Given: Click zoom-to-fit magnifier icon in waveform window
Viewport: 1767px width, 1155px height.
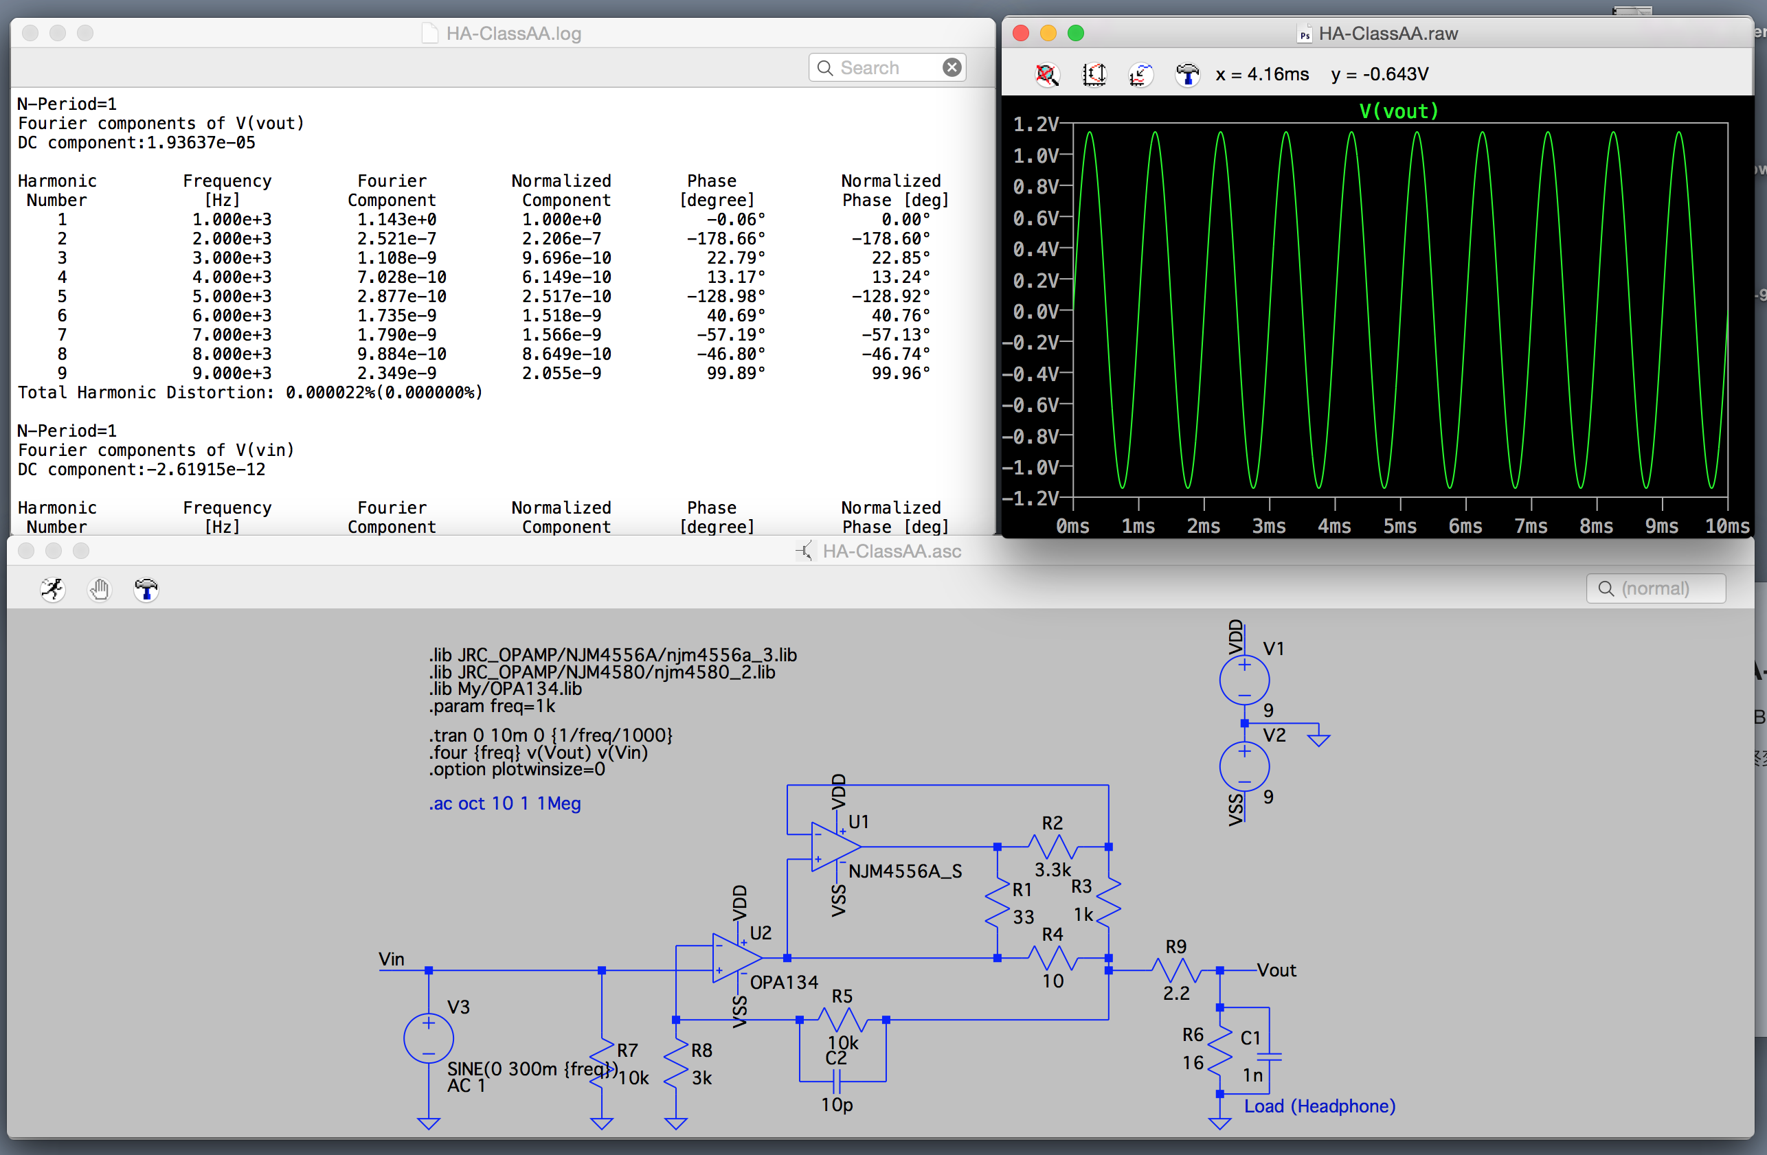Looking at the screenshot, I should pyautogui.click(x=1047, y=74).
